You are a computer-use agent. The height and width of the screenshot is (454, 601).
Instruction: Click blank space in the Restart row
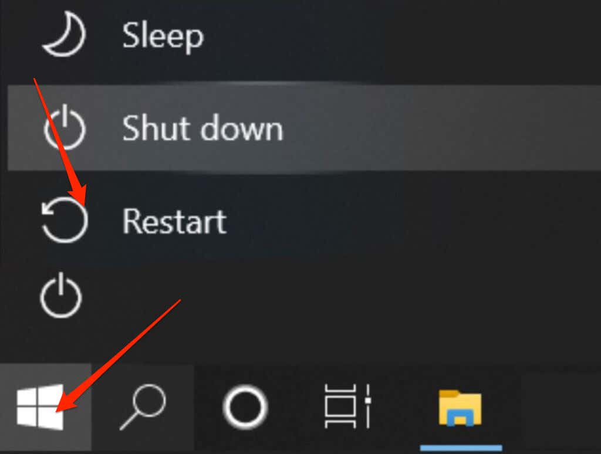pos(414,221)
